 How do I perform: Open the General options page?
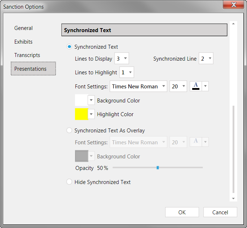pyautogui.click(x=23, y=28)
